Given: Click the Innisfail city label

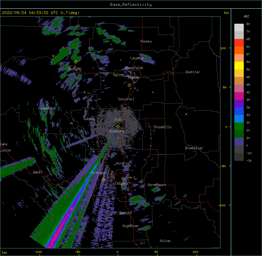Looking at the screenshot, I should click(x=126, y=99).
